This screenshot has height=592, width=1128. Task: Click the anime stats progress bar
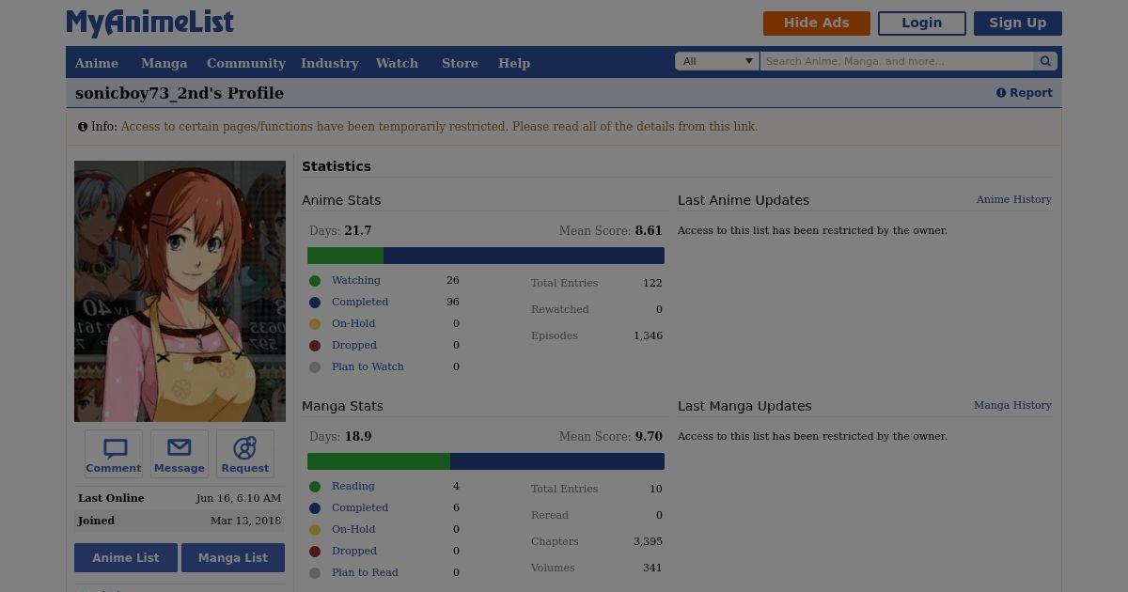(486, 256)
